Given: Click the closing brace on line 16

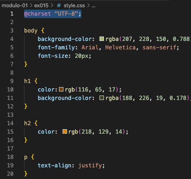Looking at the screenshot, I should click(26, 140).
